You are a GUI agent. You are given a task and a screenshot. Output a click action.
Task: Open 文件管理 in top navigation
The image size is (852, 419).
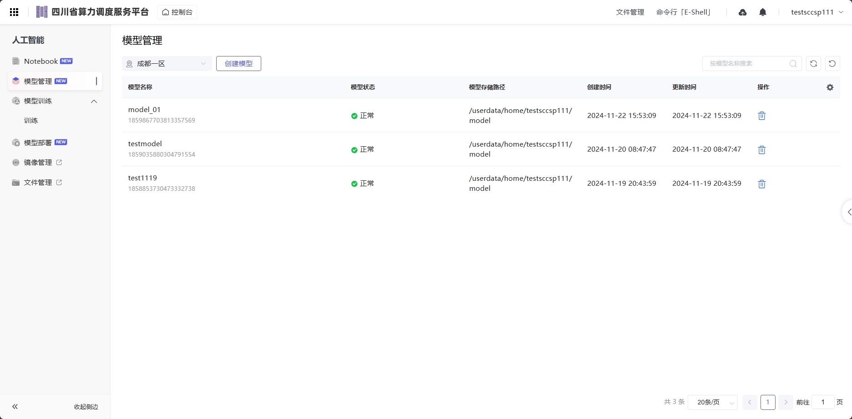630,12
